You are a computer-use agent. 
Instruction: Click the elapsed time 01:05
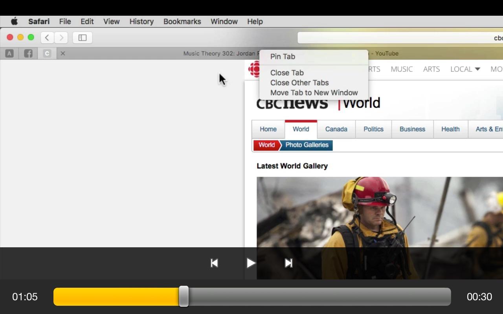[25, 297]
